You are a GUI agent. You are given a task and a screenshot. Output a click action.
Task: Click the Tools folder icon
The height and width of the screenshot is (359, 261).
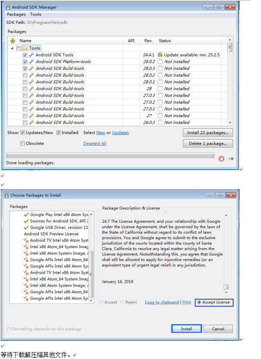25,48
